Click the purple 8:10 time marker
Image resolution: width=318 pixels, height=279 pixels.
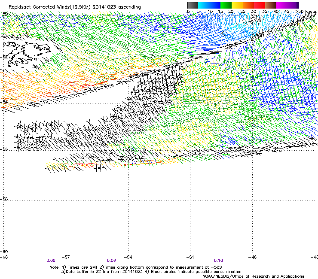pos(218,261)
